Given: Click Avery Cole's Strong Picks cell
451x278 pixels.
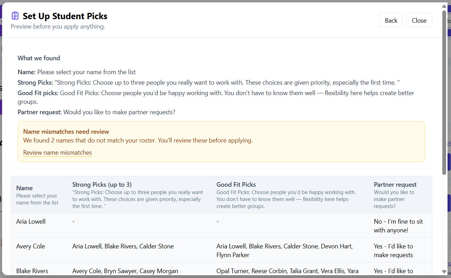Looking at the screenshot, I should pyautogui.click(x=123, y=246).
